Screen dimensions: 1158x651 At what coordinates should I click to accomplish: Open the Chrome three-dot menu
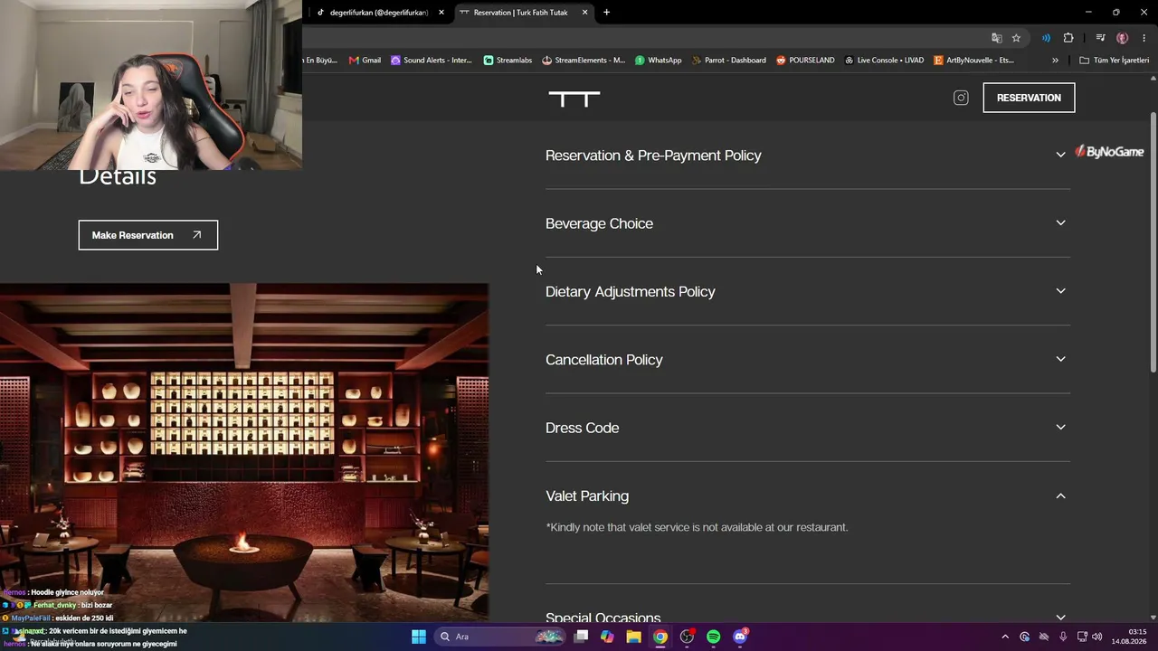[x=1144, y=38]
